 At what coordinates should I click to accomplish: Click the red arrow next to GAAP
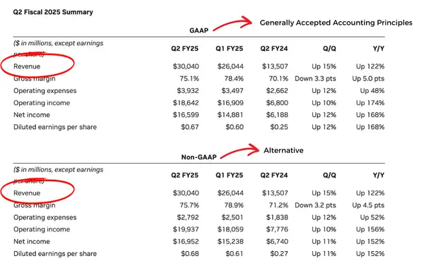(x=232, y=23)
